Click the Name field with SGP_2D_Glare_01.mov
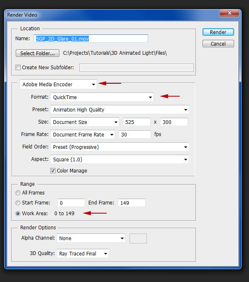The image size is (249, 282). pyautogui.click(x=91, y=39)
